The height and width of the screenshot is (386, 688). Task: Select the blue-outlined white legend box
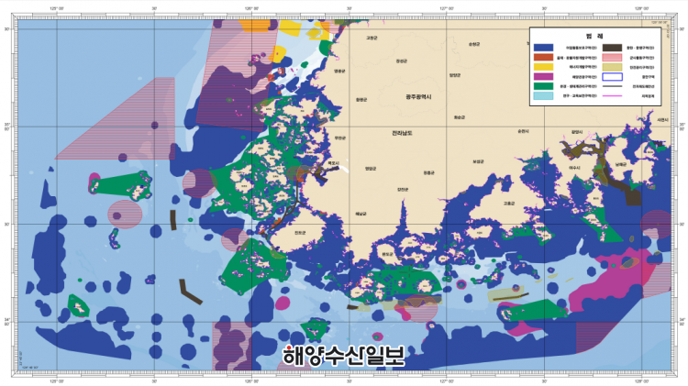(612, 77)
